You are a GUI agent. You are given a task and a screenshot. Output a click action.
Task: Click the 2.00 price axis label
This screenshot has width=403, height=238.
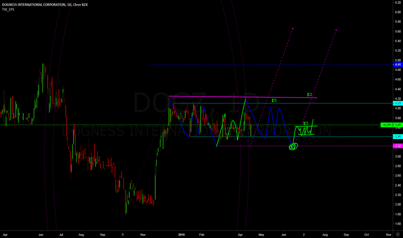tap(398, 205)
